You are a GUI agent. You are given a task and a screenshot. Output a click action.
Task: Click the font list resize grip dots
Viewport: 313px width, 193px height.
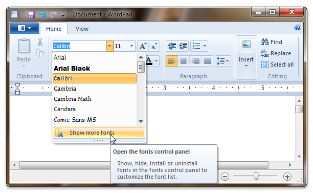click(99, 140)
